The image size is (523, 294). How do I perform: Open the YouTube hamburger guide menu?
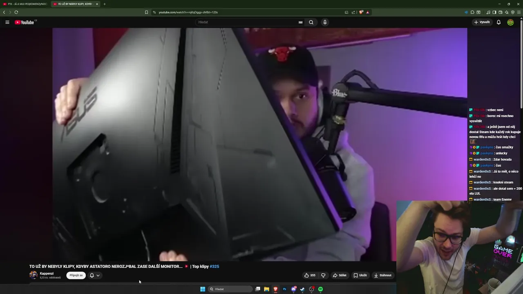click(x=7, y=22)
